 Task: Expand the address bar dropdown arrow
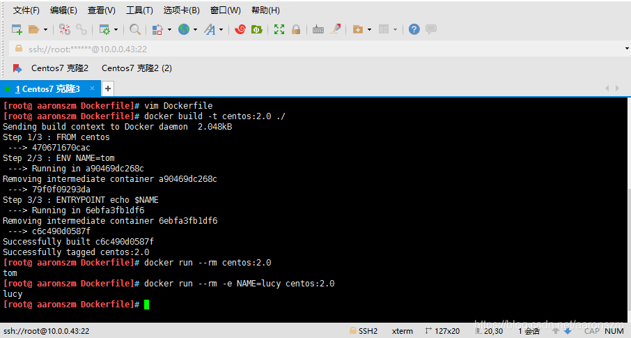[x=627, y=49]
